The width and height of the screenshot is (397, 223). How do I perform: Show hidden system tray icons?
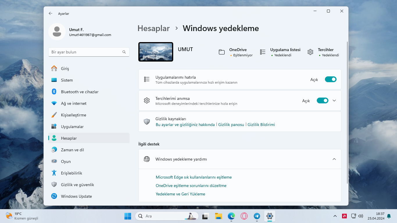coord(335,216)
